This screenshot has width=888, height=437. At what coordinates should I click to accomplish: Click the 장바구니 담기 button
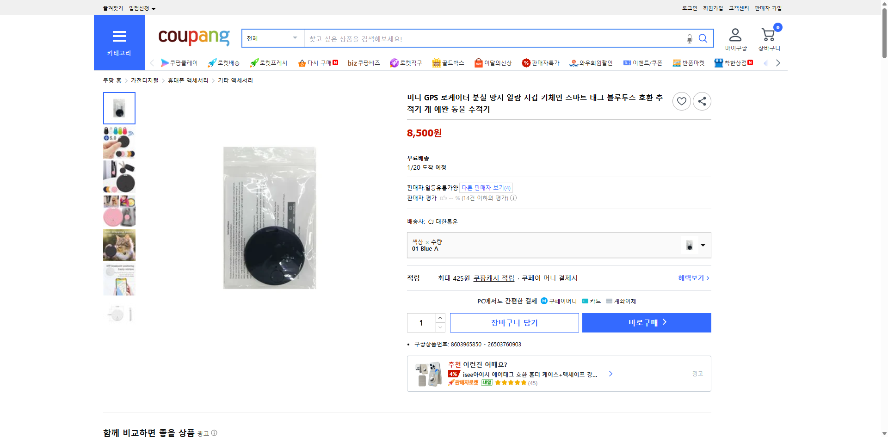pos(514,322)
